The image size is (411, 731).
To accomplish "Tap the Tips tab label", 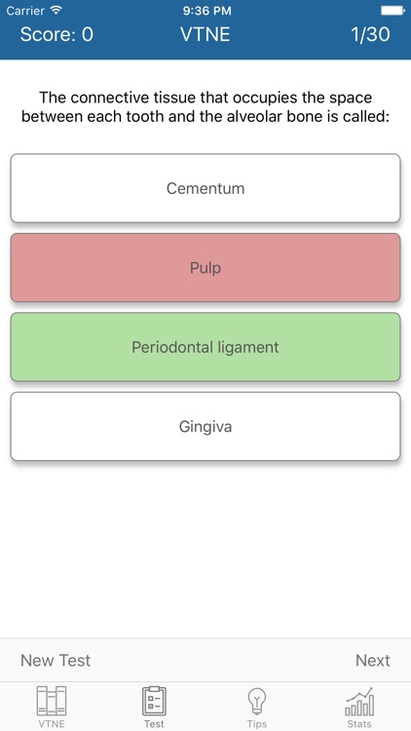I will tap(257, 724).
